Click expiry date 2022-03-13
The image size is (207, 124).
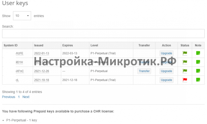click(x=70, y=53)
